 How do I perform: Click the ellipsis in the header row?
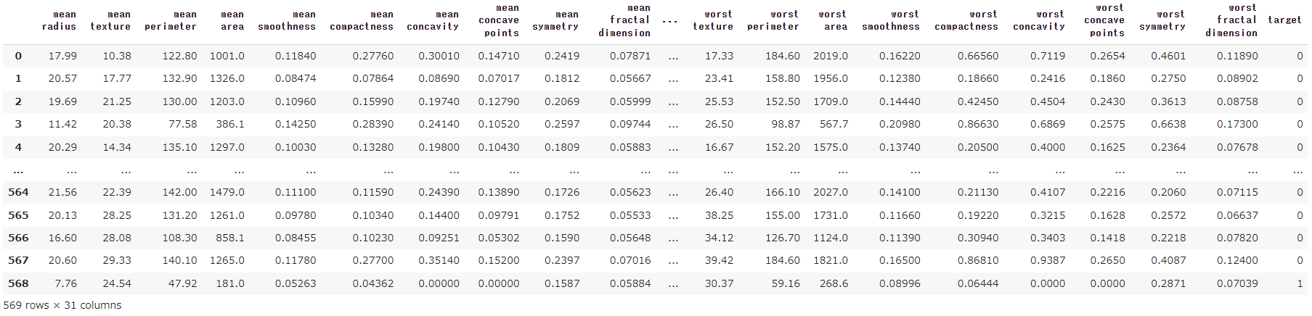pos(670,20)
